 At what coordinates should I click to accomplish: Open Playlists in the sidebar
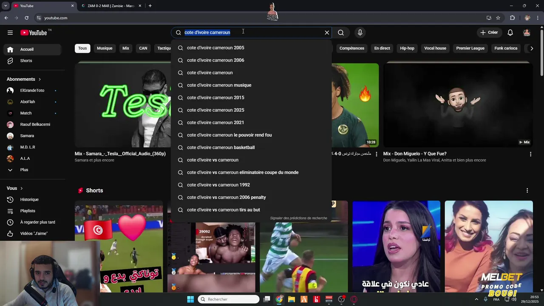pyautogui.click(x=32, y=211)
